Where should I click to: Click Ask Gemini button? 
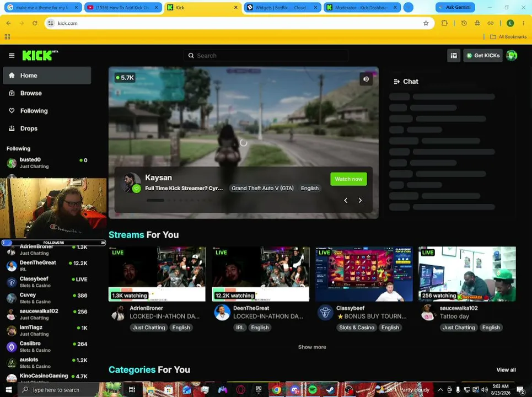pyautogui.click(x=455, y=7)
